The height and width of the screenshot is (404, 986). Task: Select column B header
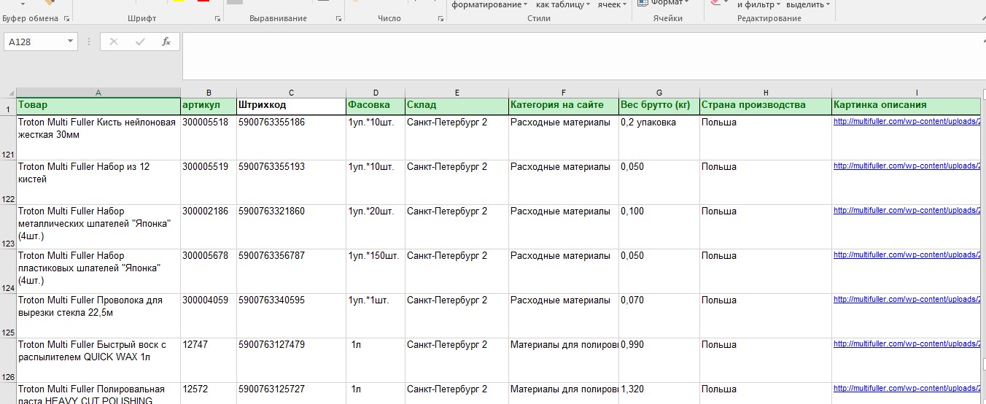209,93
